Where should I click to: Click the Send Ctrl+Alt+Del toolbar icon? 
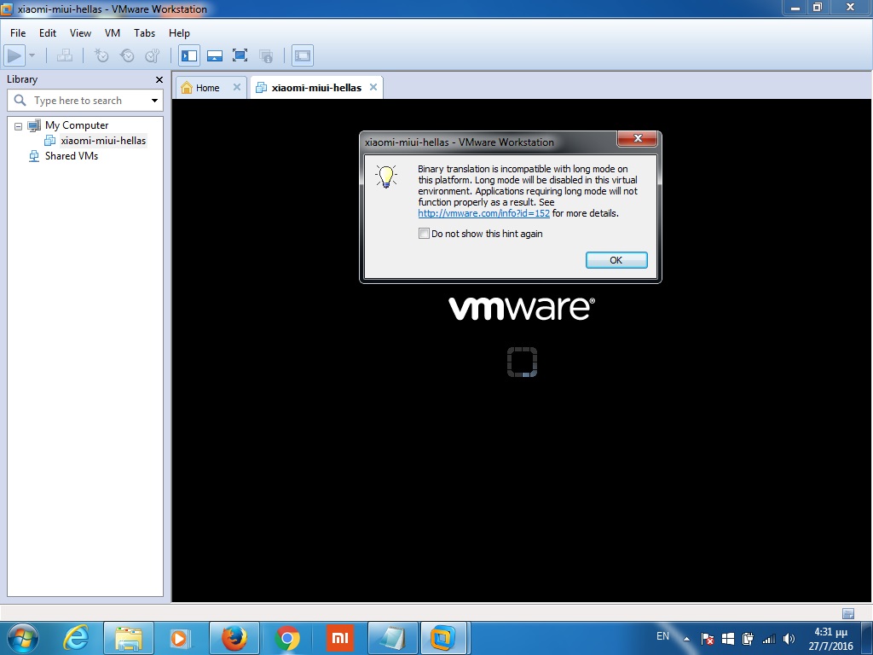[65, 55]
